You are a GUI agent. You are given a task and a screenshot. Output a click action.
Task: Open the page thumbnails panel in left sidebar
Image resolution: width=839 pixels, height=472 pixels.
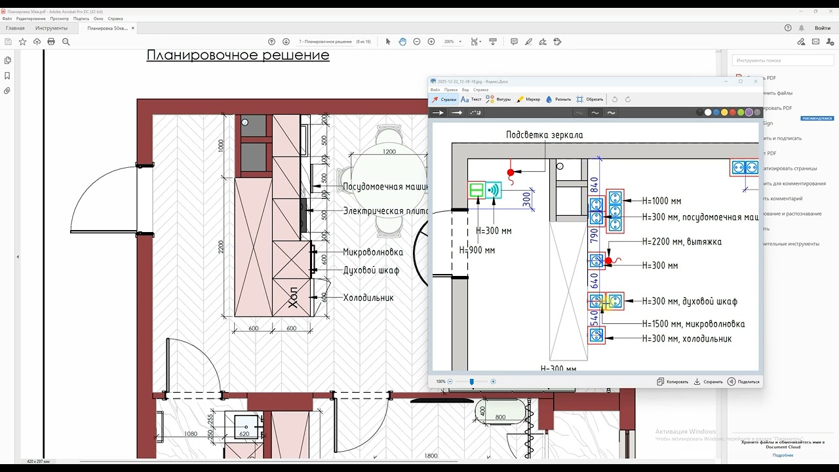click(8, 60)
